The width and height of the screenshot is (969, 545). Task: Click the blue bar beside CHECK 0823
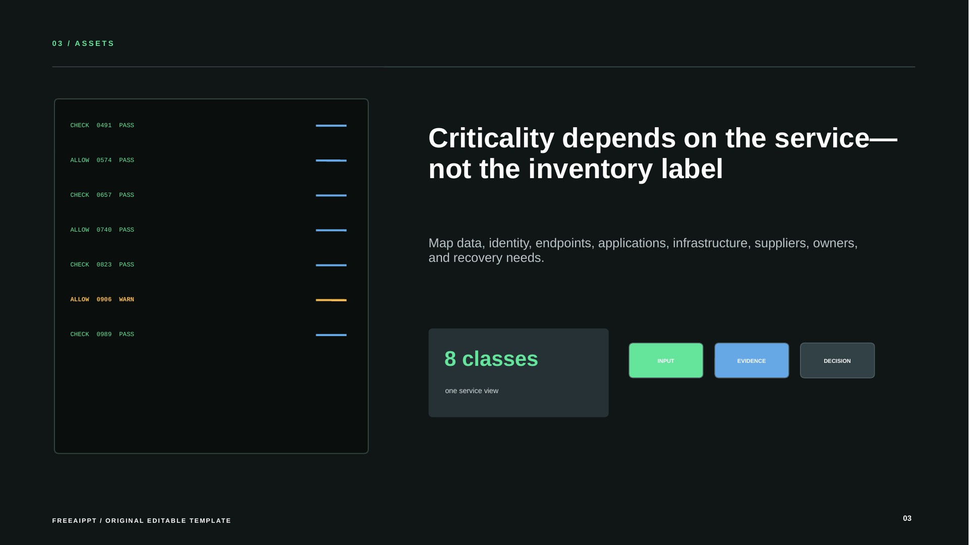tap(331, 265)
